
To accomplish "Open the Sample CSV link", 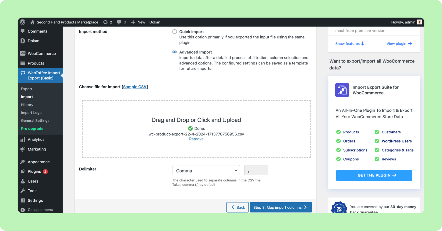I will point(135,86).
